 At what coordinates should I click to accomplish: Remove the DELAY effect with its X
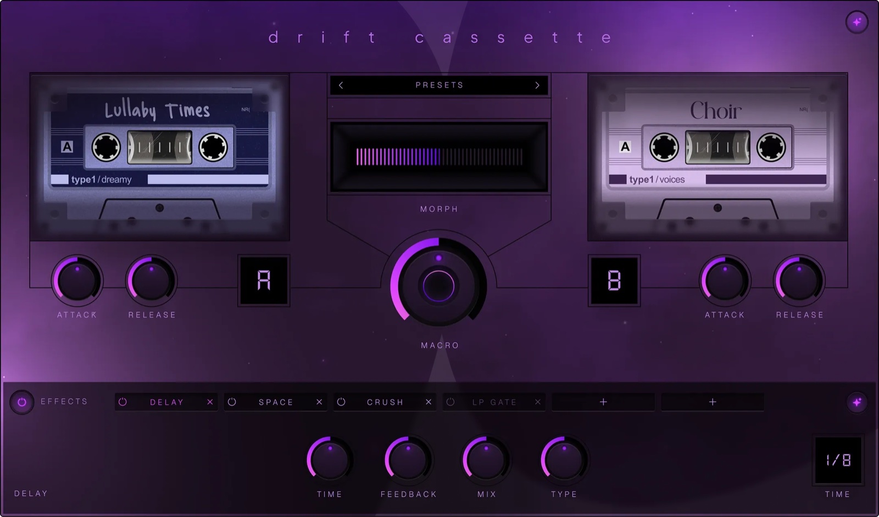tap(210, 402)
